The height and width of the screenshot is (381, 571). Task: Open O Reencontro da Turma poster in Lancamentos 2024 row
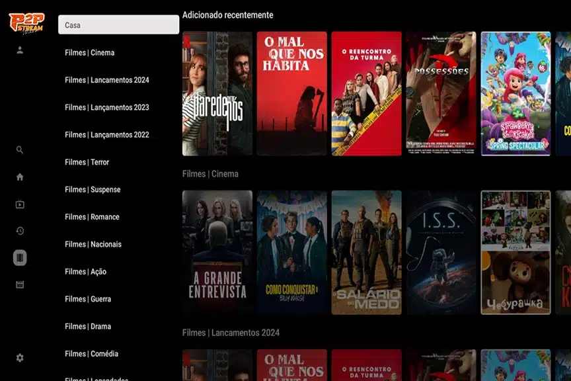pos(367,365)
